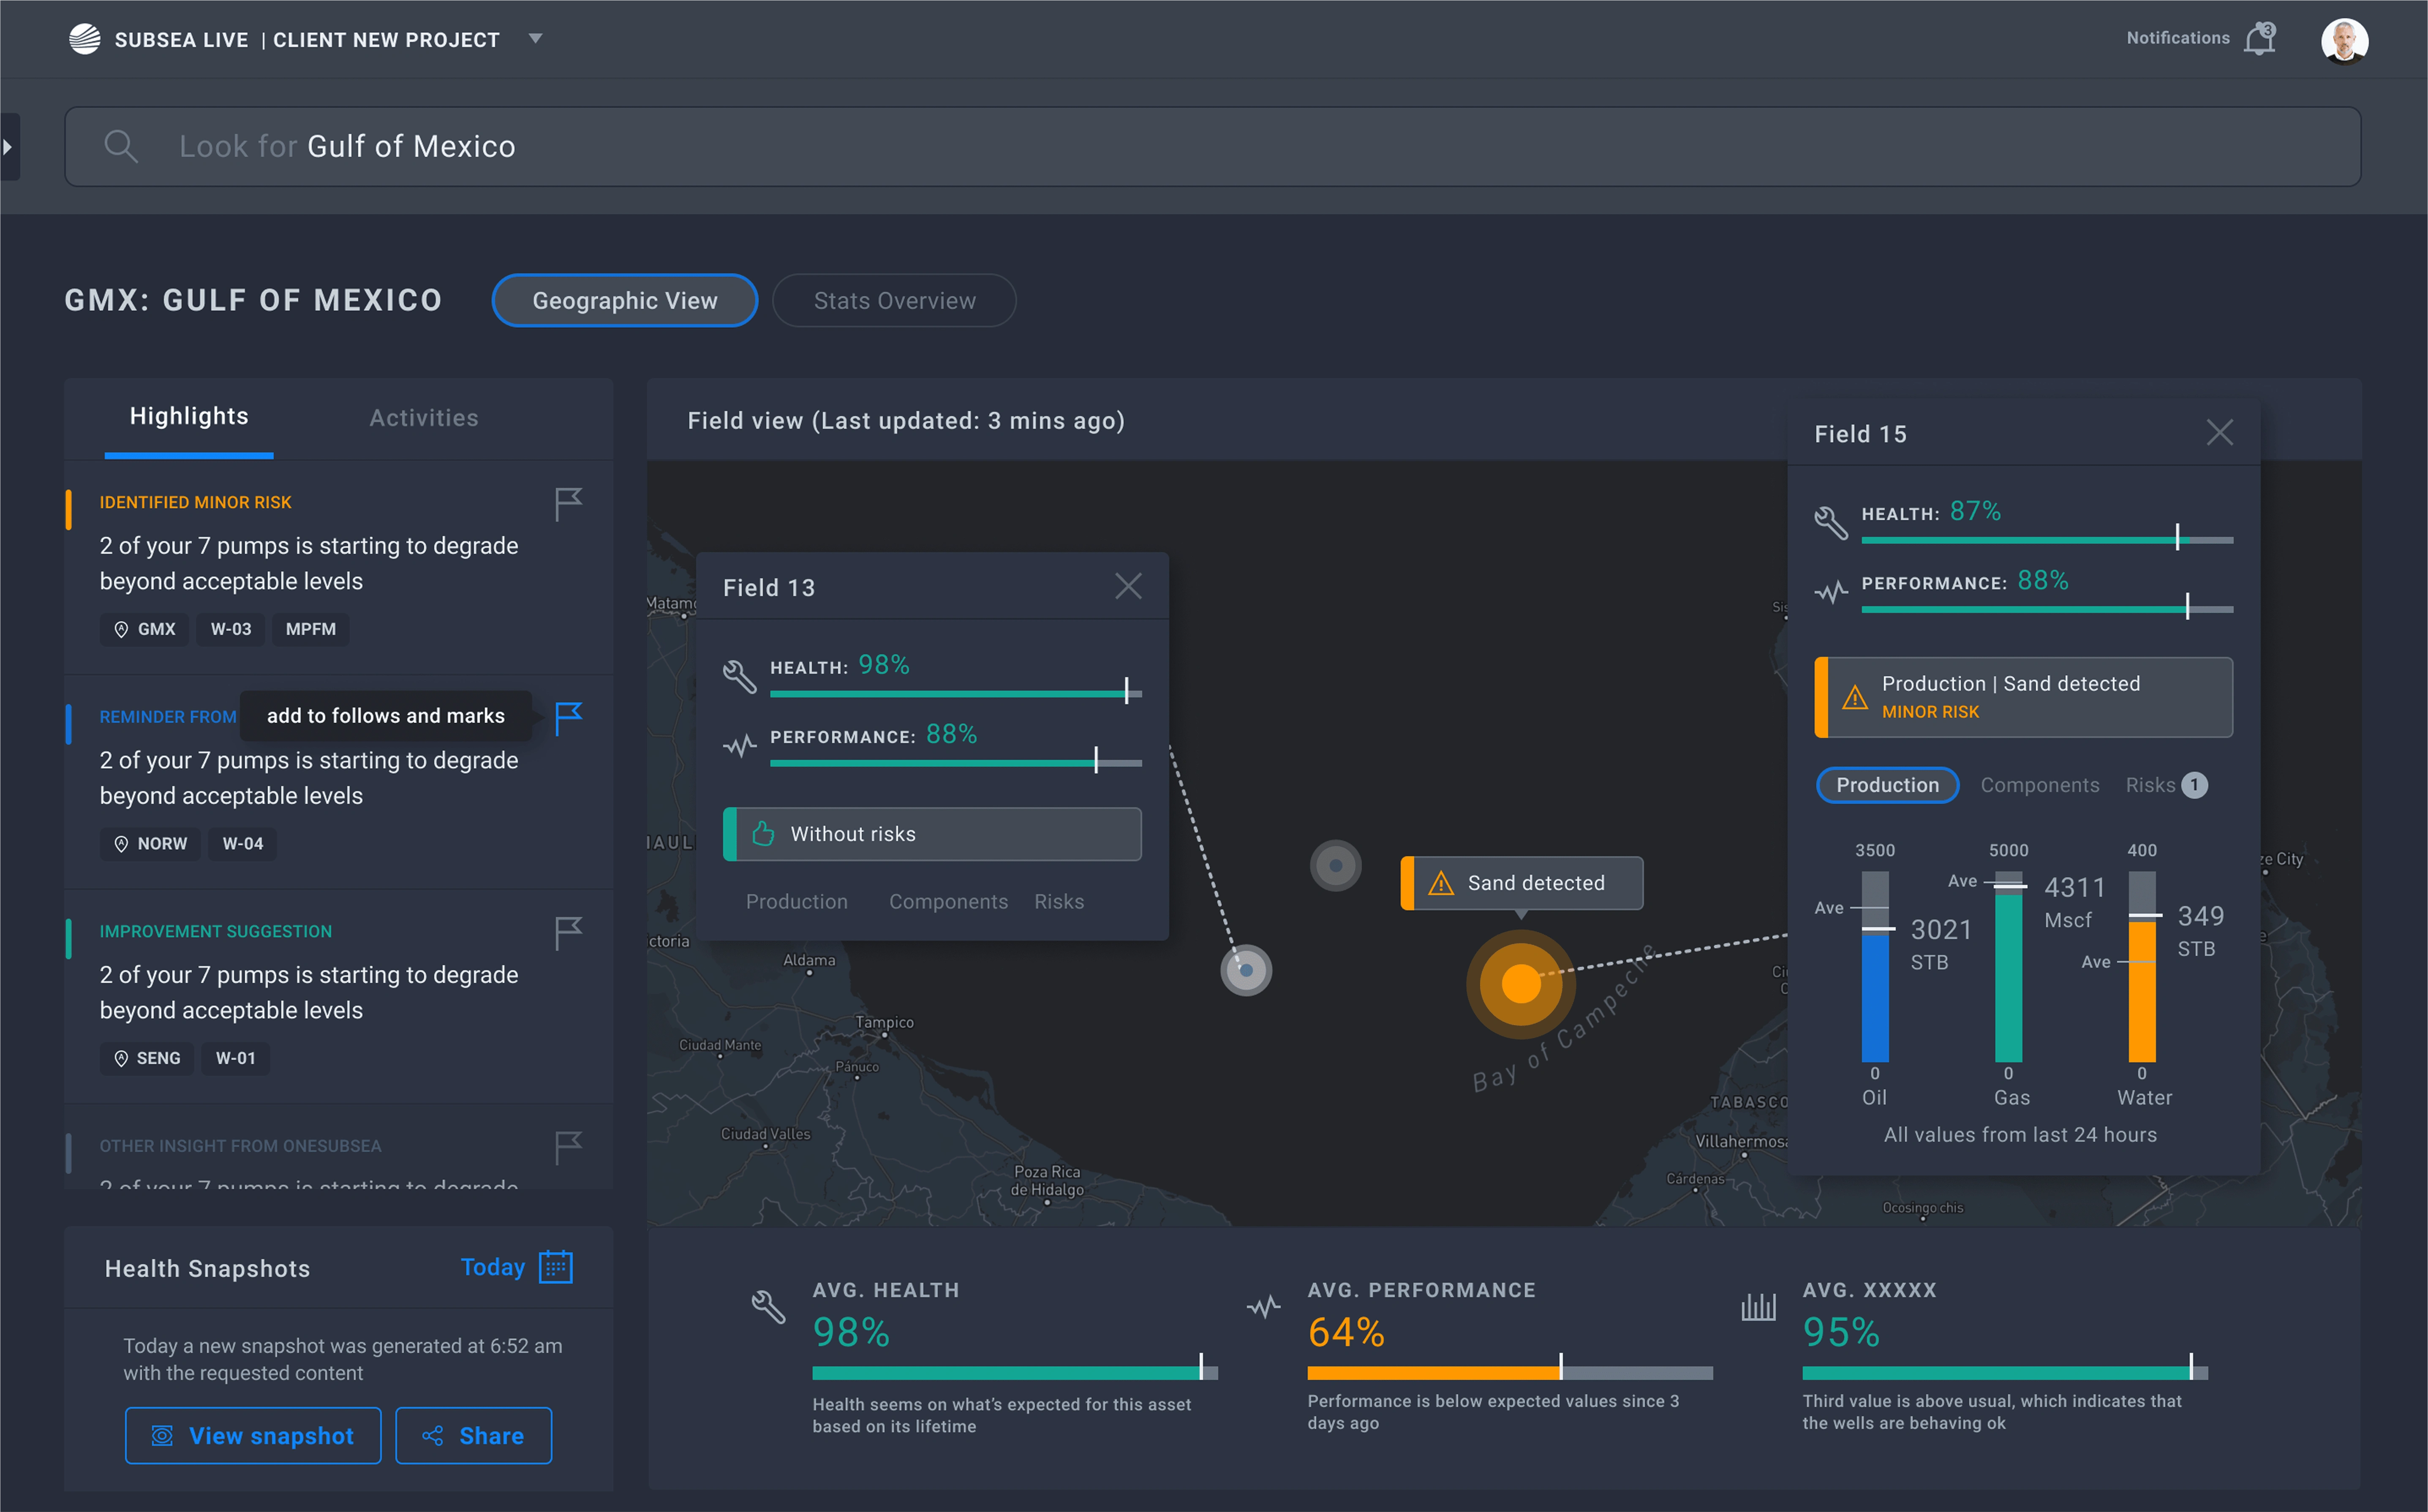
Task: Open the Health Snapshots calendar icon
Action: [555, 1267]
